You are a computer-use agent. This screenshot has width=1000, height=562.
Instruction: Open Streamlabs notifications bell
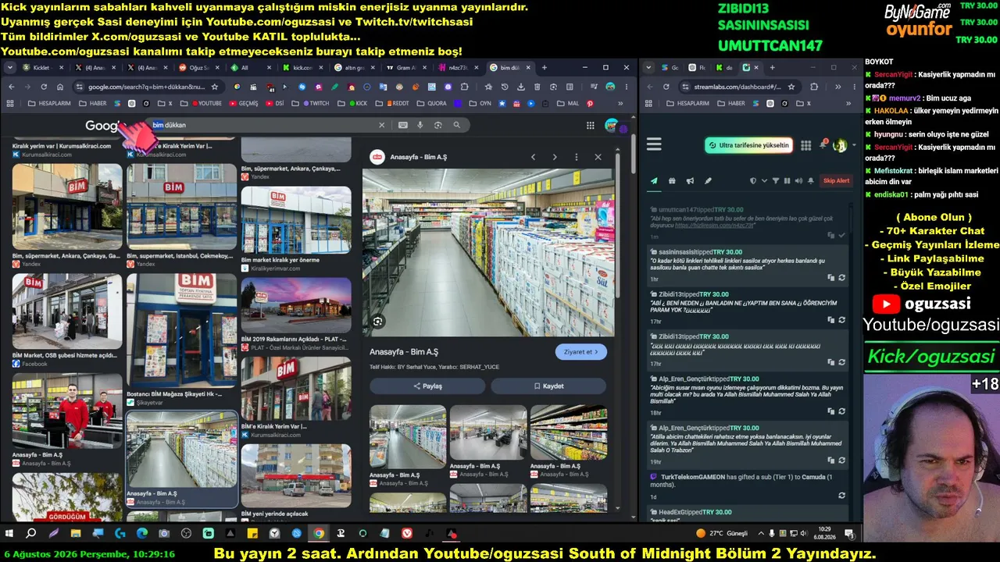(x=822, y=144)
